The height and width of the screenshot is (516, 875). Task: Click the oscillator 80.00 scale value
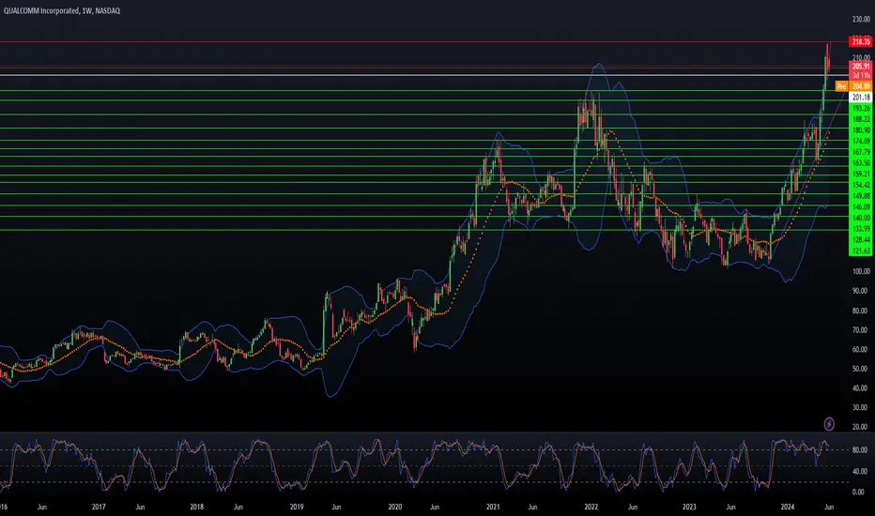pyautogui.click(x=860, y=449)
